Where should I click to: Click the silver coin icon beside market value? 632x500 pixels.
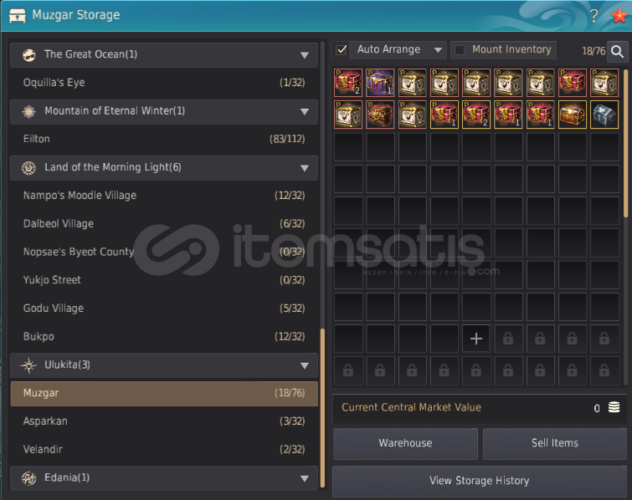click(x=614, y=407)
